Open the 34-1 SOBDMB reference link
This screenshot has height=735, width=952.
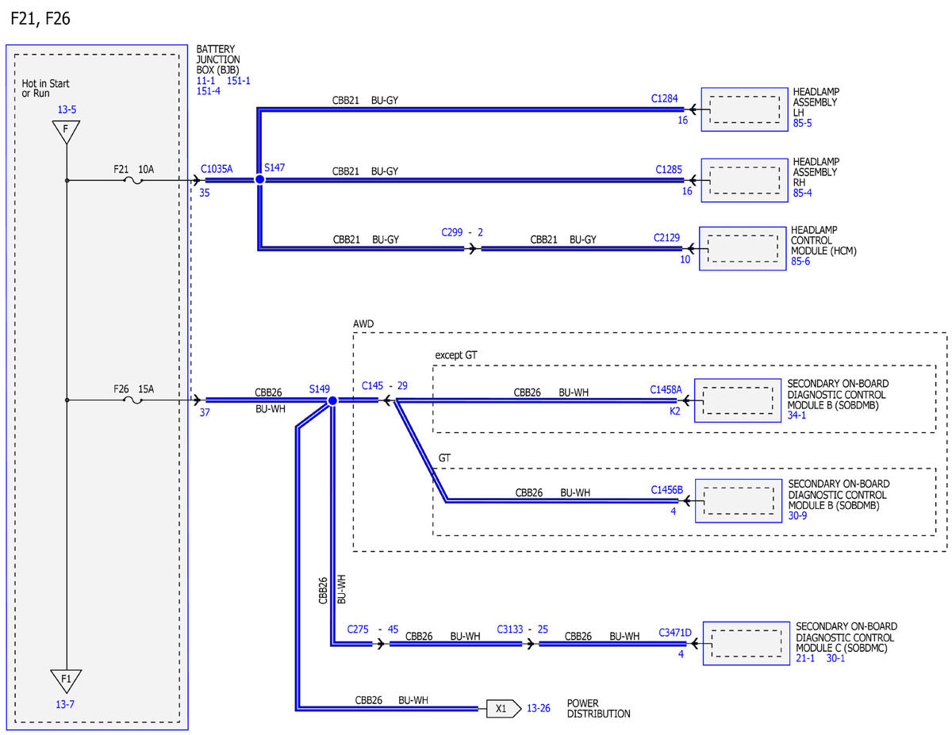797,417
